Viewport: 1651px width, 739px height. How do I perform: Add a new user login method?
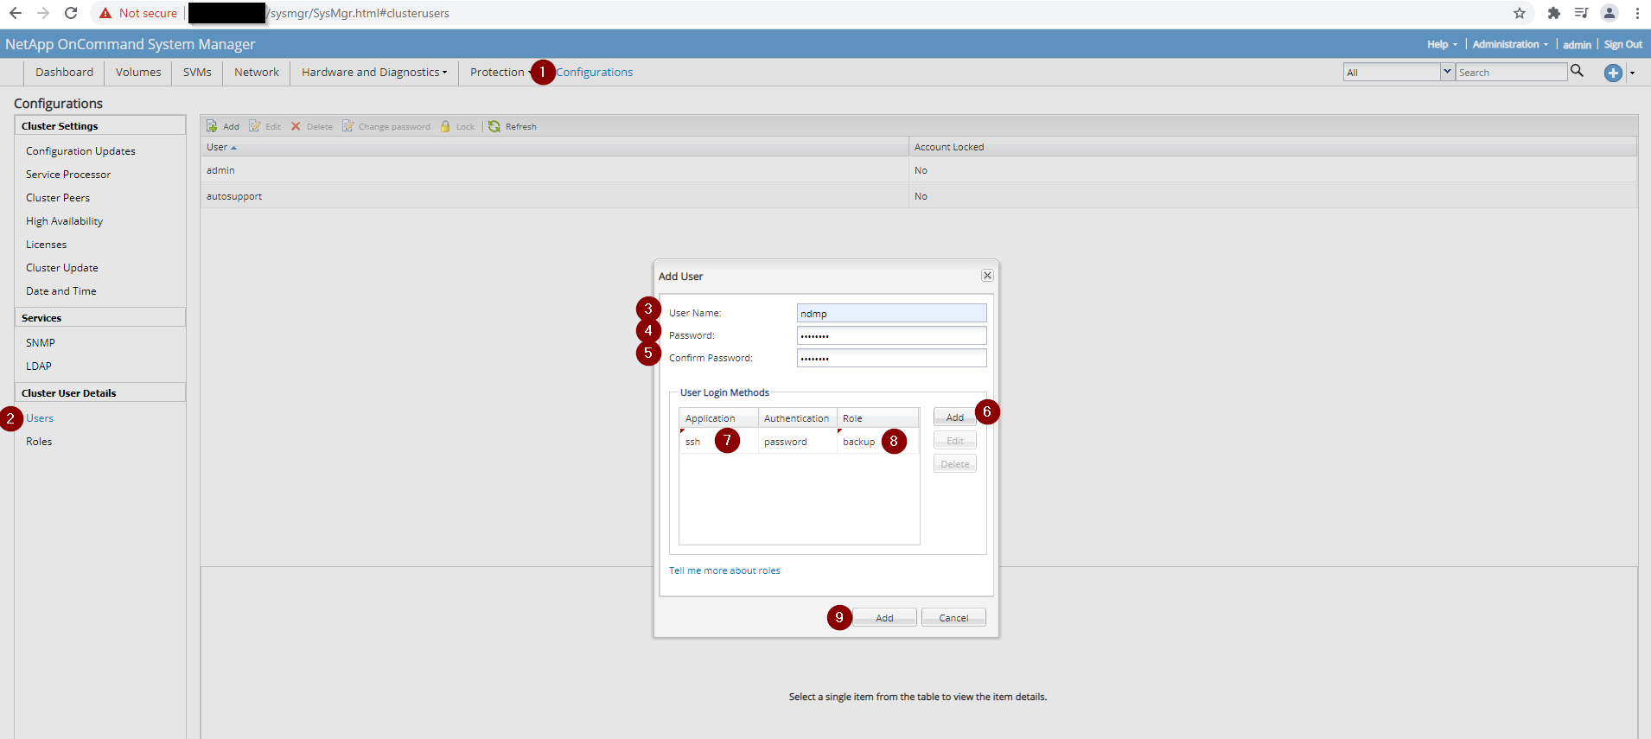954,417
